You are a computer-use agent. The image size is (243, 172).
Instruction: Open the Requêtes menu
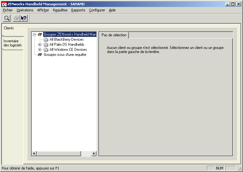60,10
